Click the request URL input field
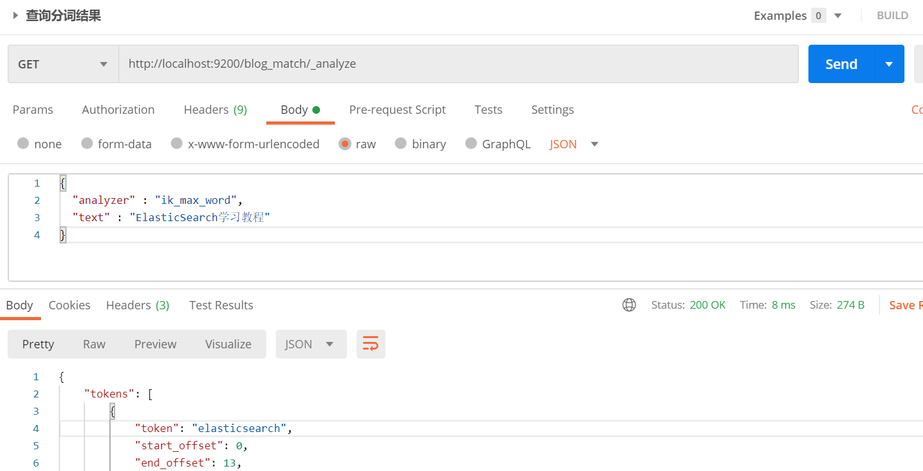The height and width of the screenshot is (471, 923). coord(448,64)
